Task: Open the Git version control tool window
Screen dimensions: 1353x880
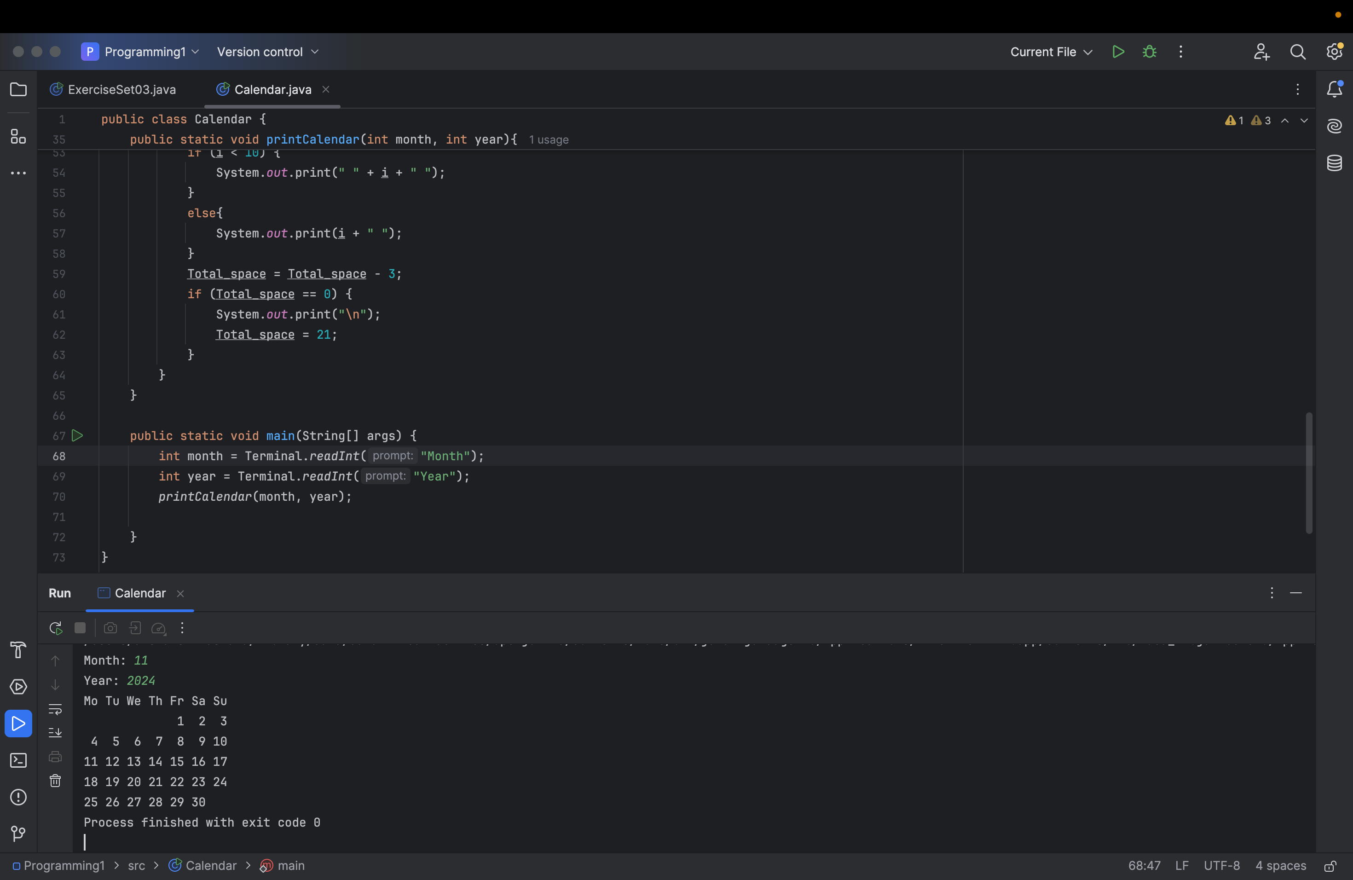Action: point(18,834)
